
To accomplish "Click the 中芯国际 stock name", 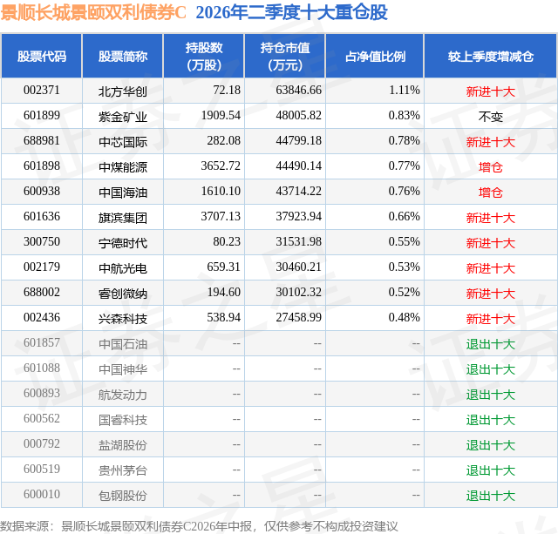I will click(123, 142).
